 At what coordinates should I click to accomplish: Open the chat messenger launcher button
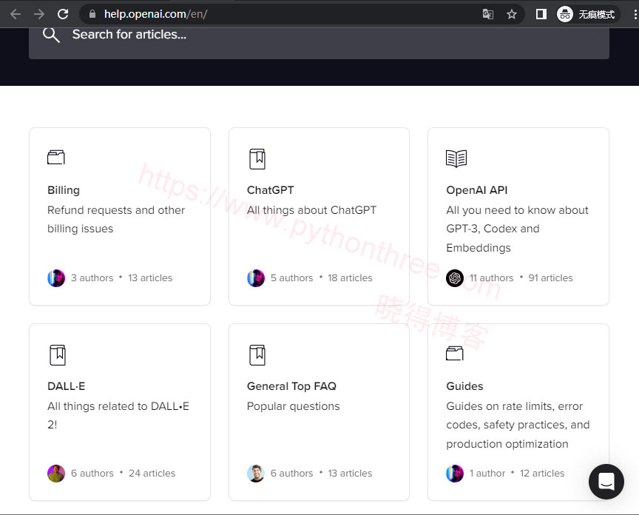[606, 482]
